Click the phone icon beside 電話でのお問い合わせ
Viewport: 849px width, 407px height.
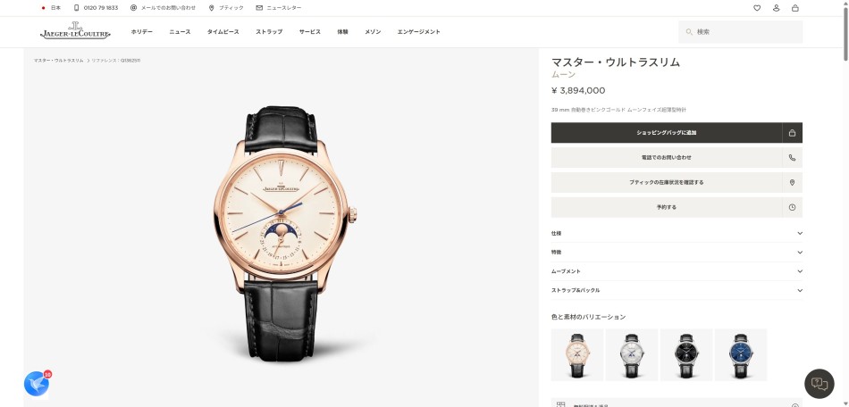[792, 158]
